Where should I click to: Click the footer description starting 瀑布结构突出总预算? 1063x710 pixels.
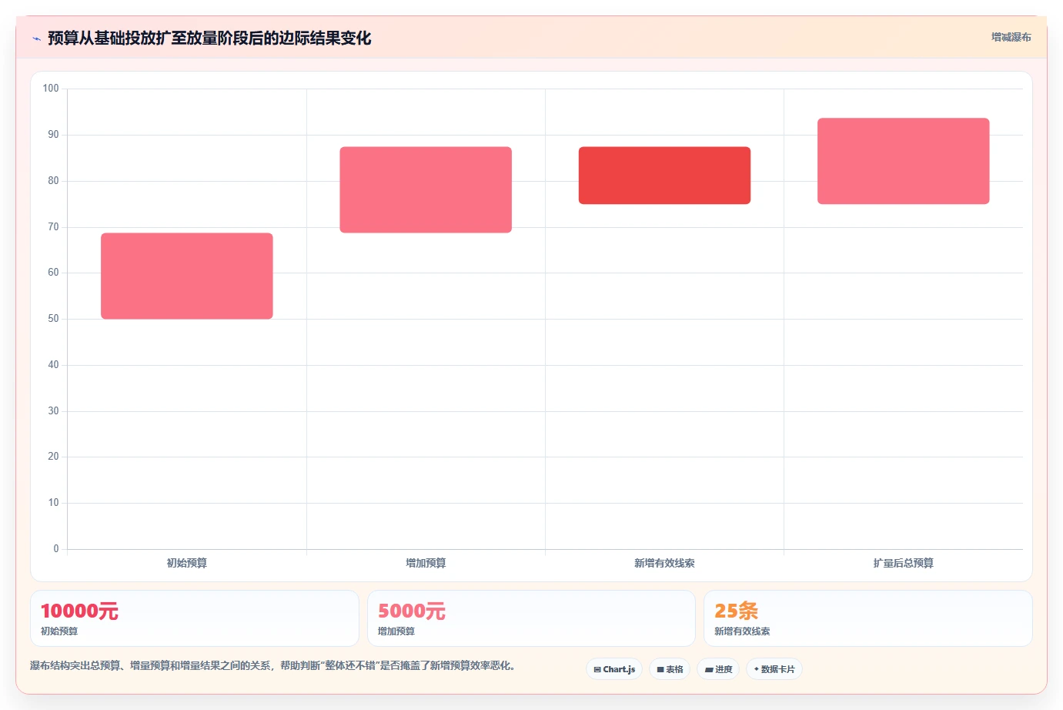(272, 665)
